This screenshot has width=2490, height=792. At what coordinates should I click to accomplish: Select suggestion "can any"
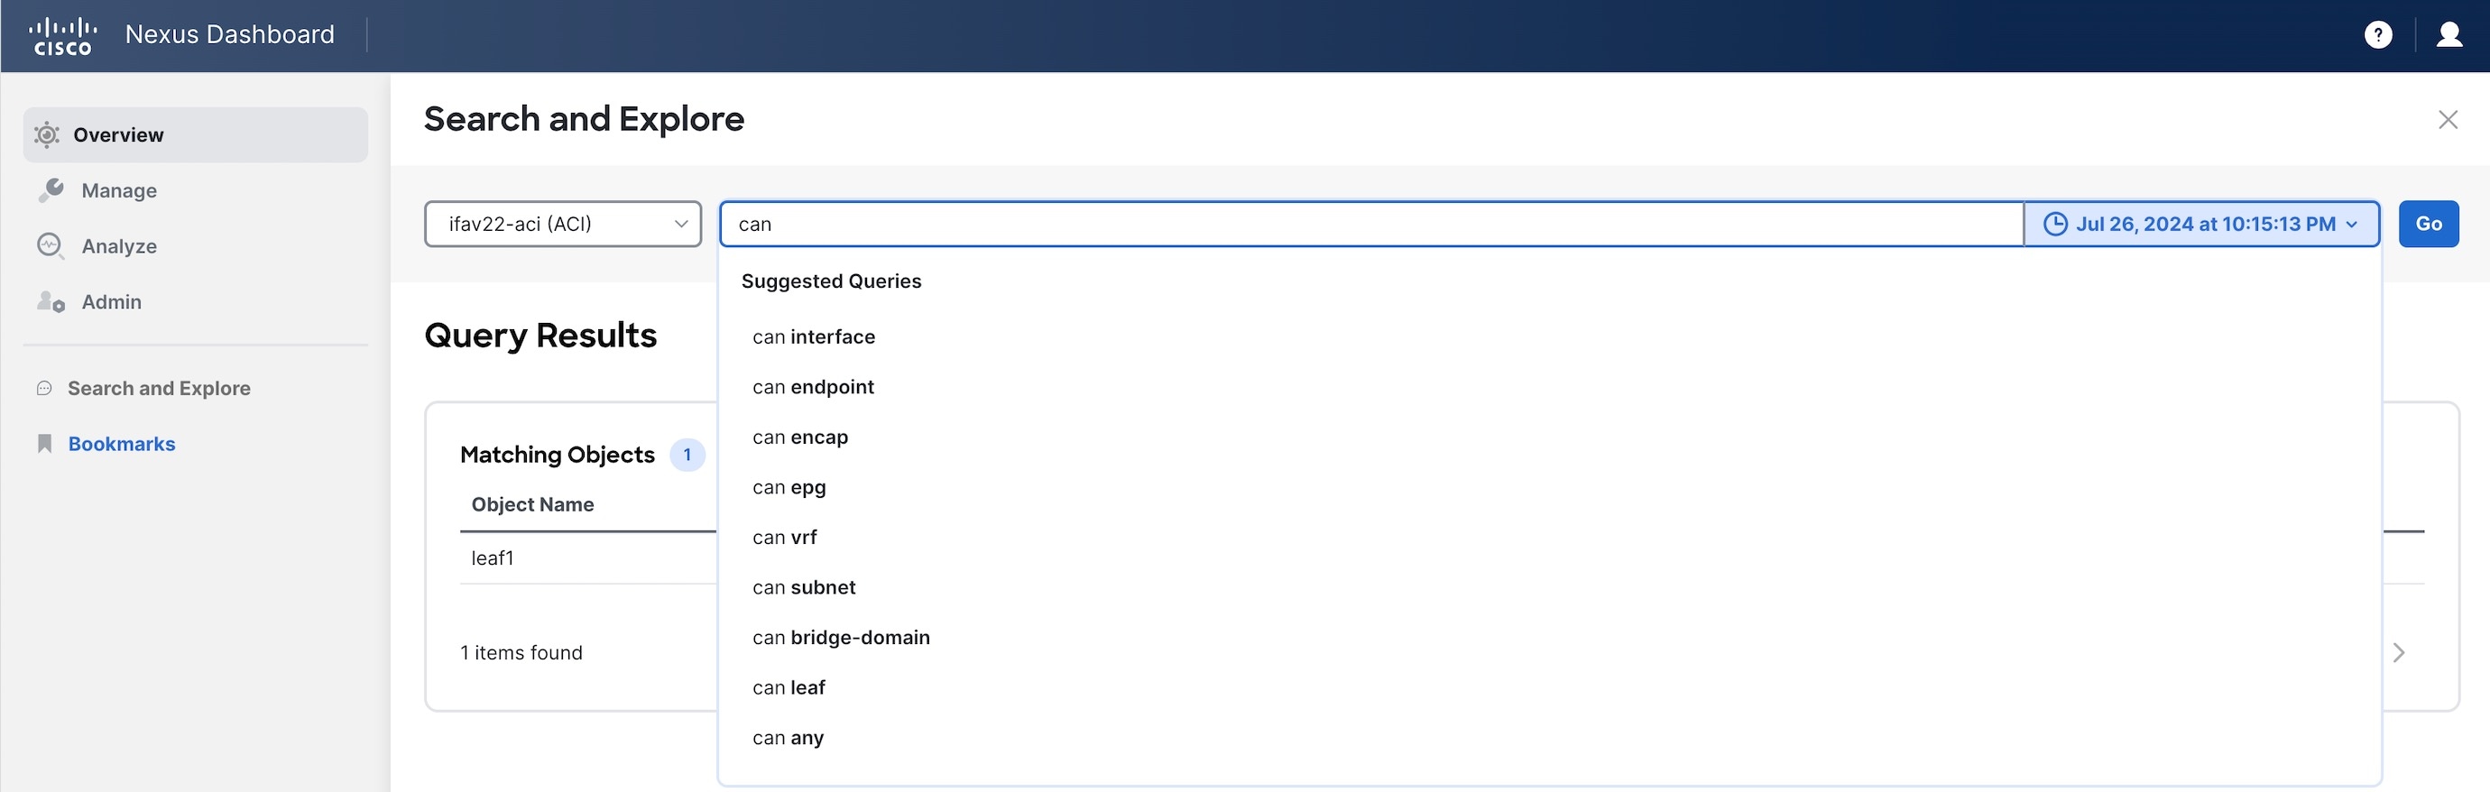(788, 738)
